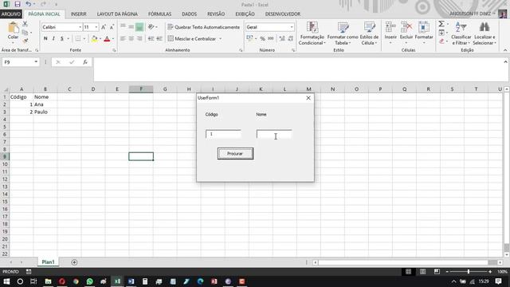510x287 pixels.
Task: Open the Name Box dropdown arrow
Action: click(x=36, y=62)
